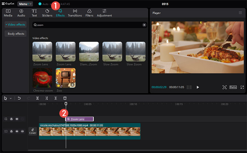The height and width of the screenshot is (153, 247).
Task: Enter fullscreen preview in Player
Action: (x=242, y=87)
